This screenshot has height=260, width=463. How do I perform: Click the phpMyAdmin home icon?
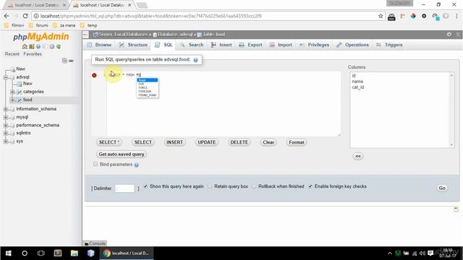coord(25,46)
